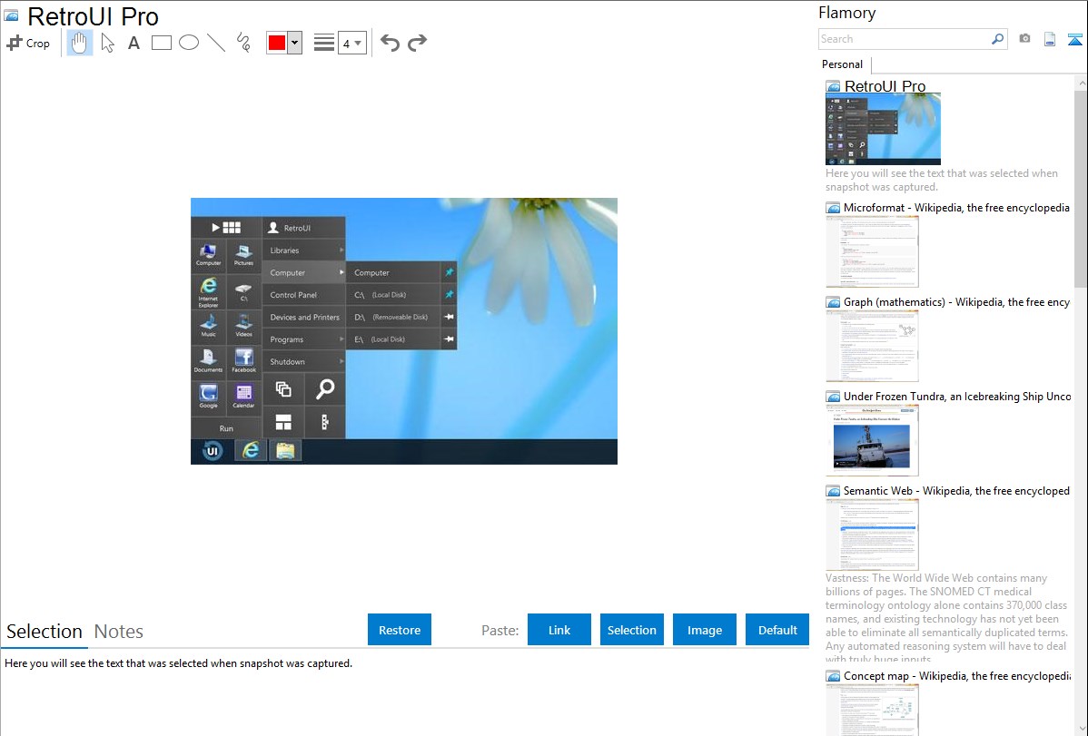Click the Flamory search field
This screenshot has width=1088, height=736.
905,39
